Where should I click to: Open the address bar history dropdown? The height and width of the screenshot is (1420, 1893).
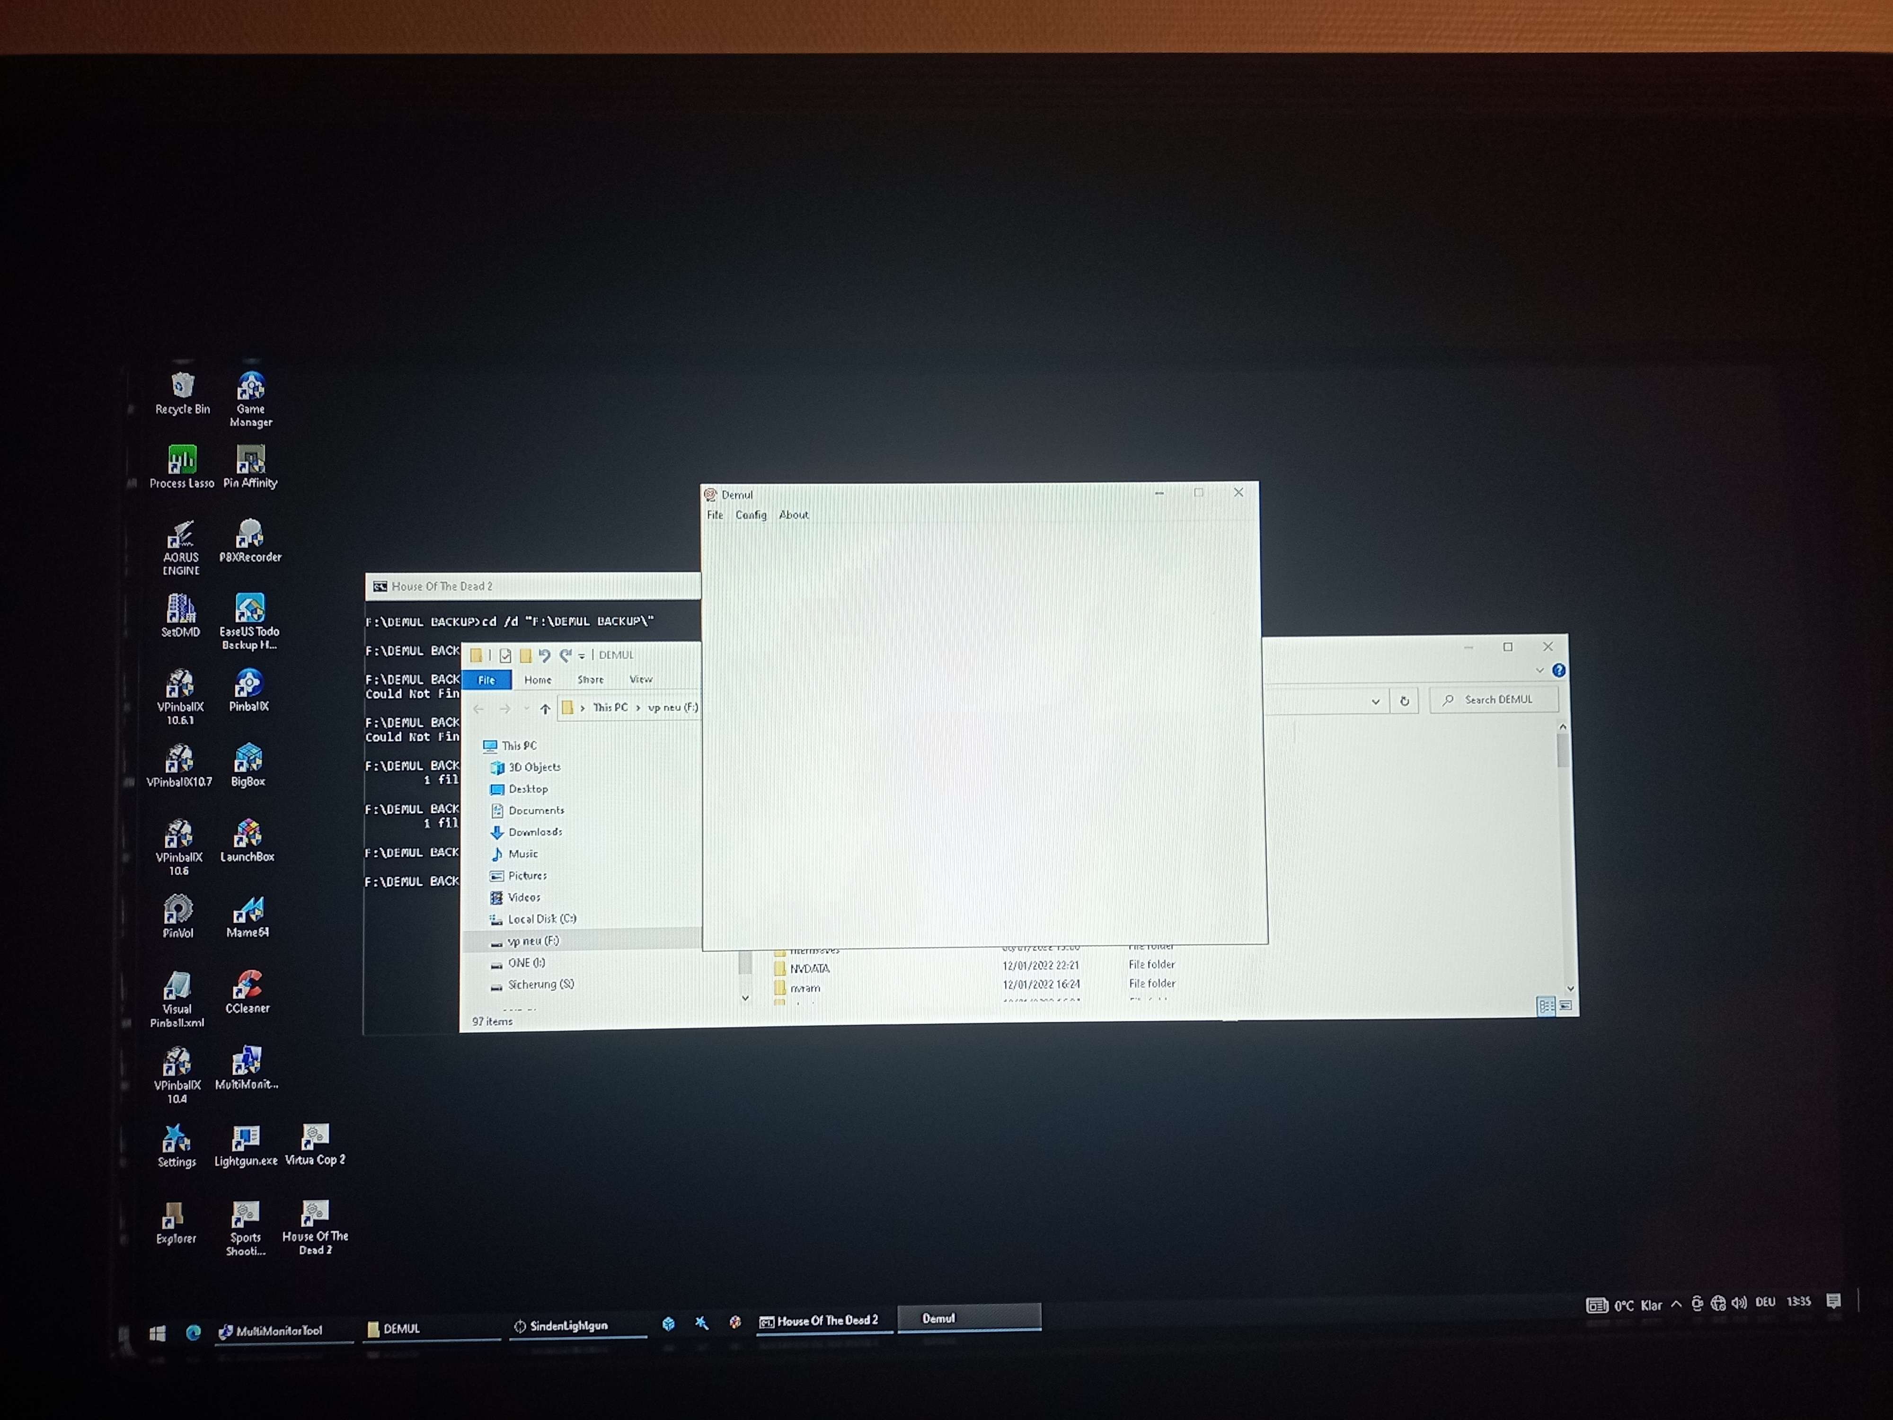pos(1375,701)
